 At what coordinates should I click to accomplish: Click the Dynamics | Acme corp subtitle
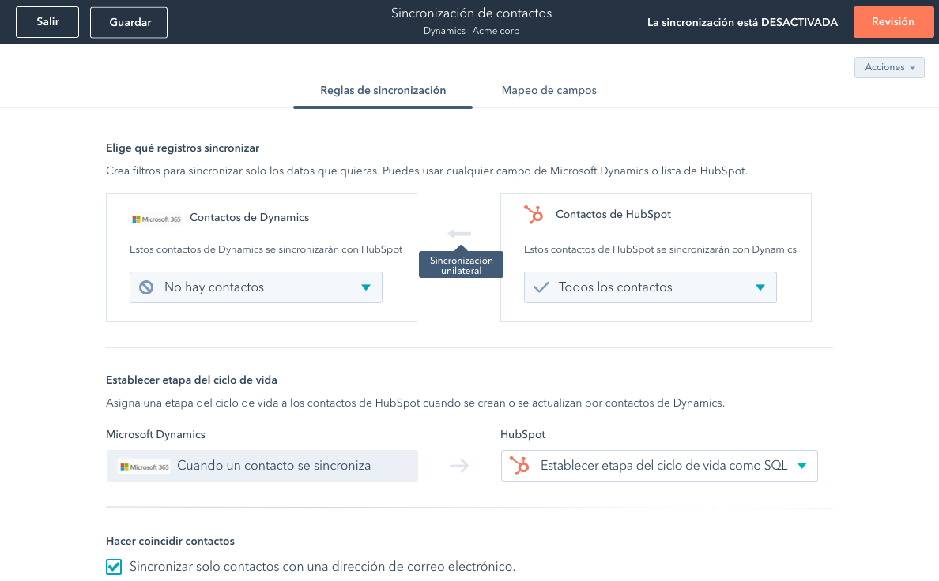point(471,31)
